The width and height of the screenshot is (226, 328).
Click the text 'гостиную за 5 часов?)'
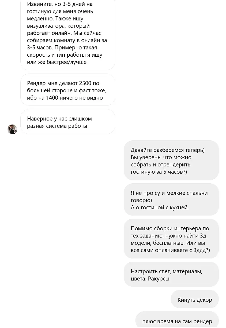[x=159, y=172]
